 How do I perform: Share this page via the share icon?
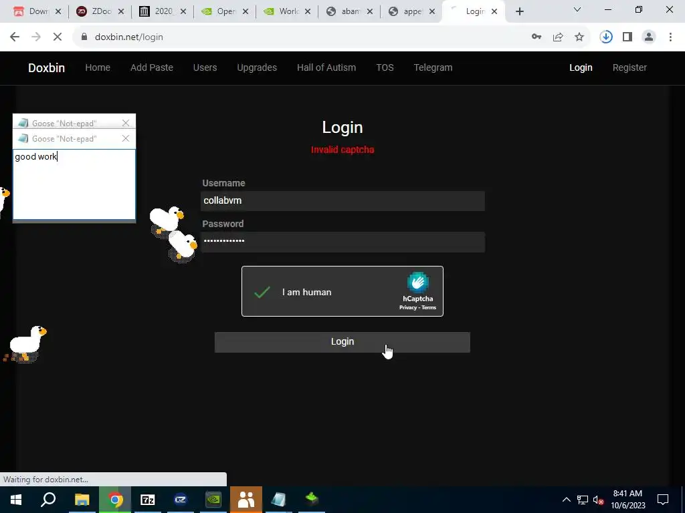click(558, 37)
